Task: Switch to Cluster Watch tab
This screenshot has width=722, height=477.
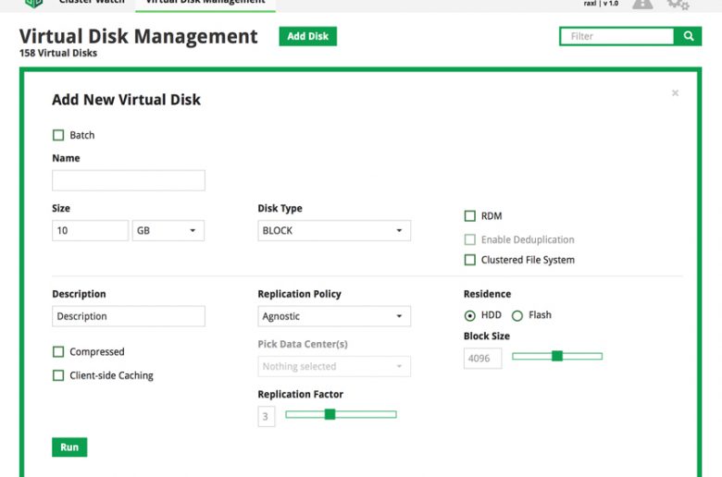Action: pos(92,2)
